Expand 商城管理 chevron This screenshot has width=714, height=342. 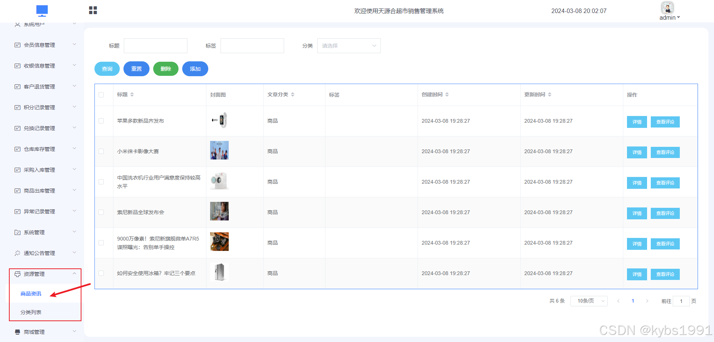tap(74, 331)
